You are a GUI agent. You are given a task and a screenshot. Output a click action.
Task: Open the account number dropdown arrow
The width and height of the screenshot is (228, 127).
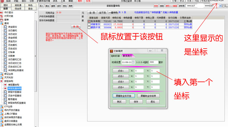(220, 6)
